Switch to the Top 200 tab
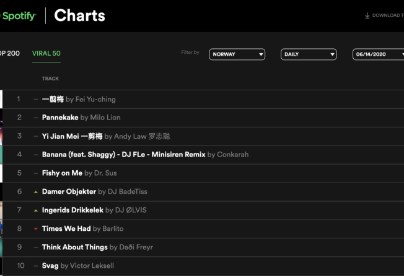The width and height of the screenshot is (404, 276). coord(9,53)
